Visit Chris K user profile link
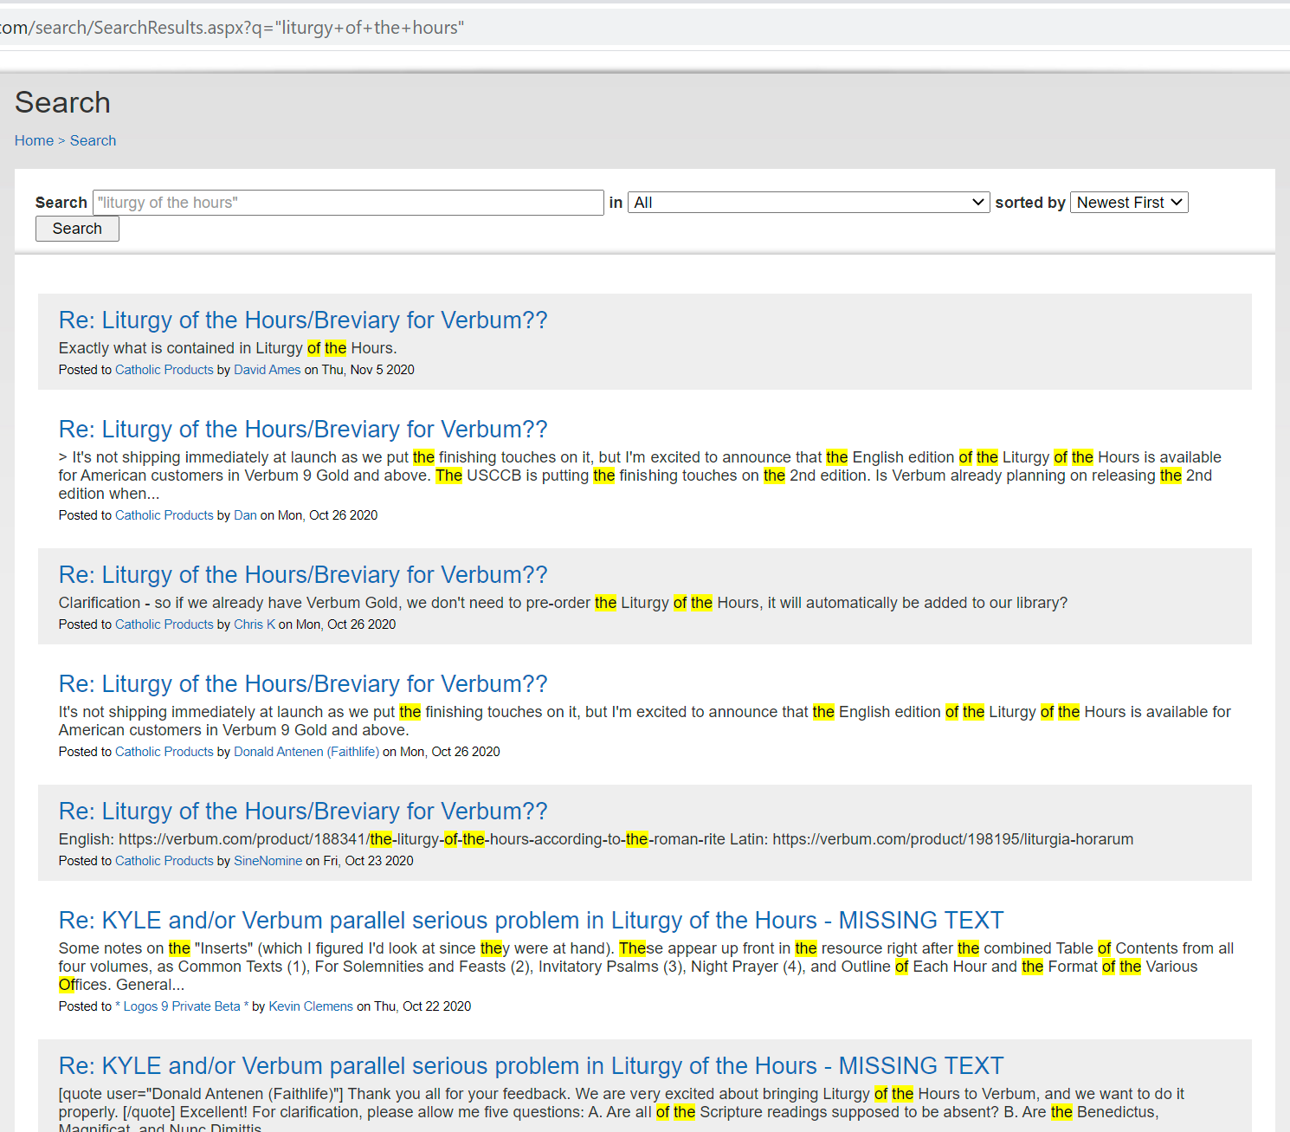The height and width of the screenshot is (1132, 1290). pos(255,624)
